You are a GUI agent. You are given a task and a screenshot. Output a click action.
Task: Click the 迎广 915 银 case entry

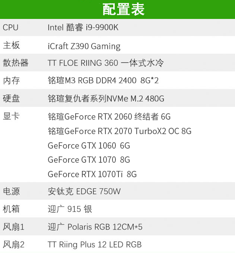(70, 209)
